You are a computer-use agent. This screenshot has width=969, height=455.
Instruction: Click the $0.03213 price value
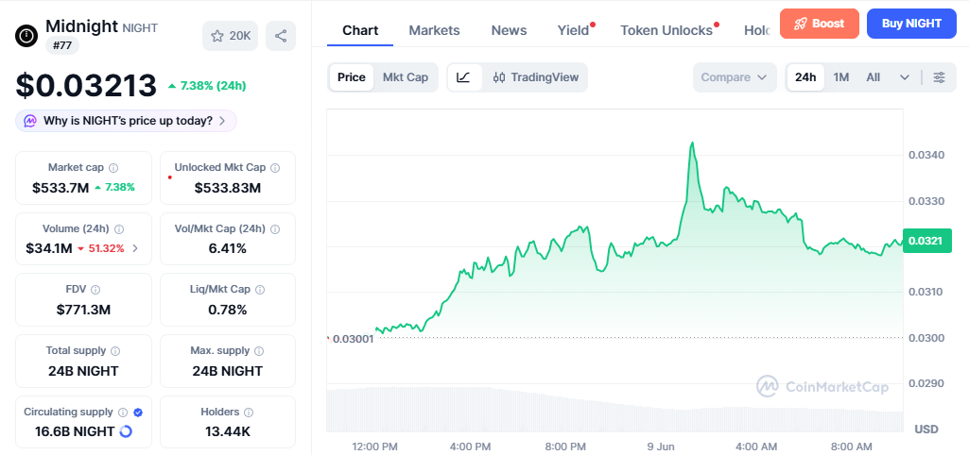86,86
